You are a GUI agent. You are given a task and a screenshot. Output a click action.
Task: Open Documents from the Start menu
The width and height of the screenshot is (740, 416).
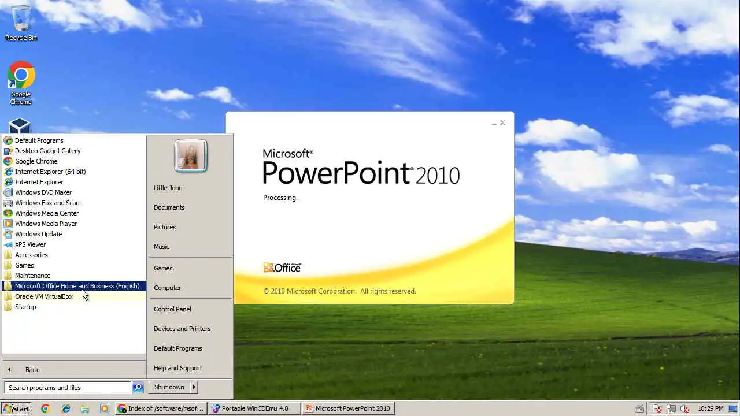tap(169, 207)
